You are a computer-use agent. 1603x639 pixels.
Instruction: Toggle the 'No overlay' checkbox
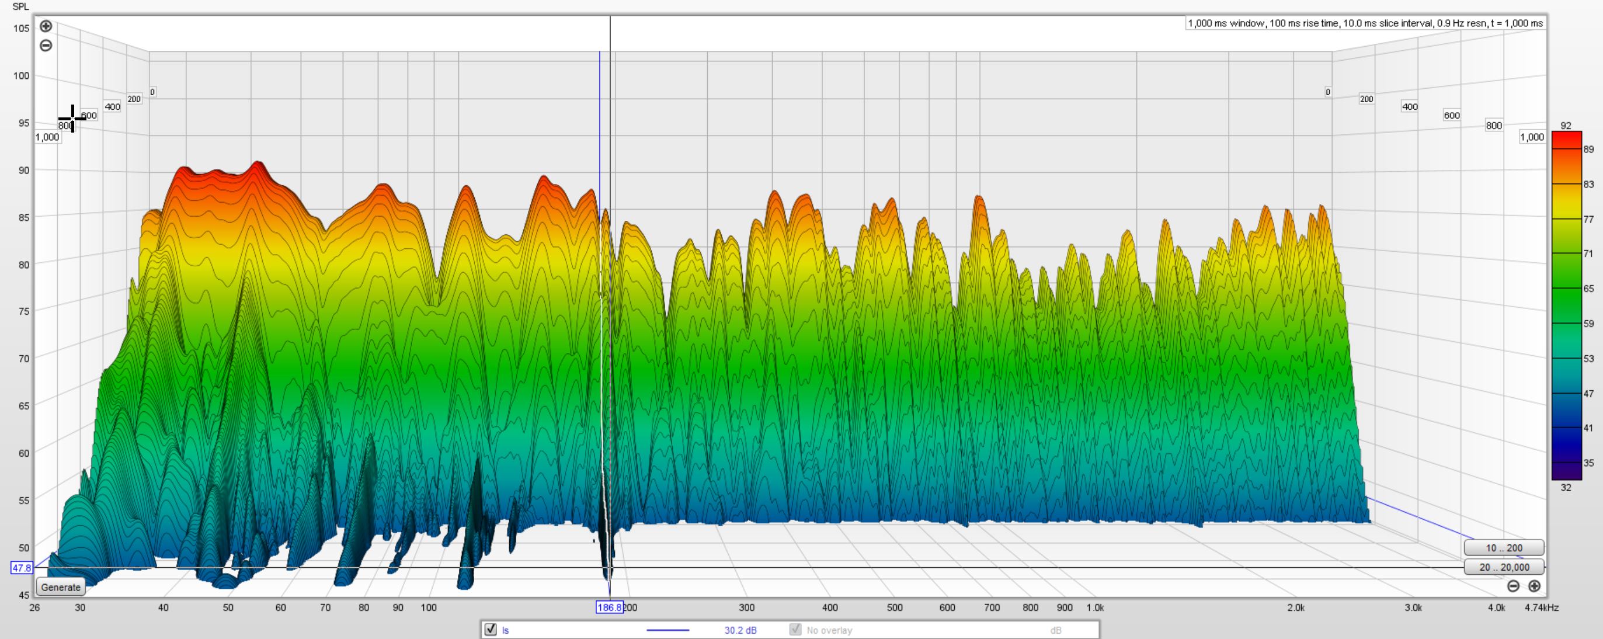(795, 629)
